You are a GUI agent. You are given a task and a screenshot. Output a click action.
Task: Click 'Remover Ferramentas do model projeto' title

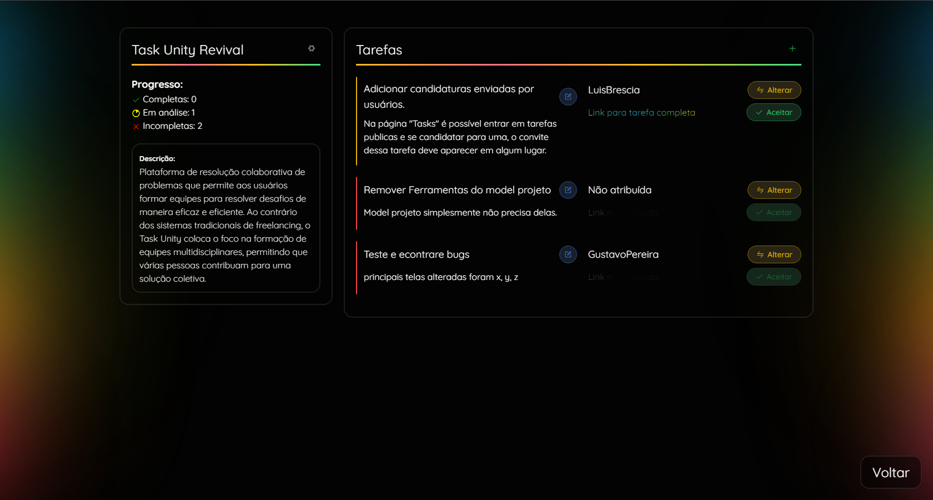(457, 190)
